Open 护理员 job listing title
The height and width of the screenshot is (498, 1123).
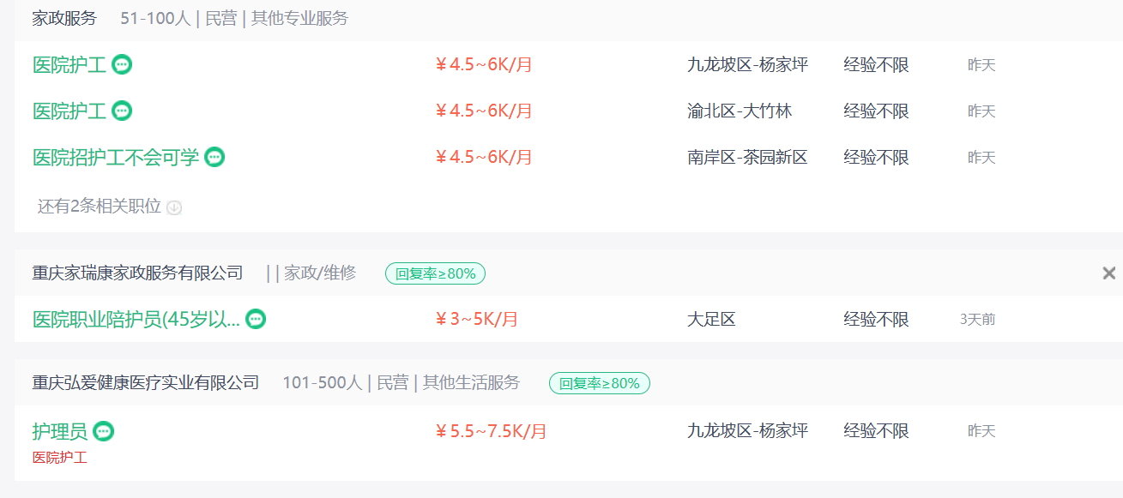tap(60, 431)
